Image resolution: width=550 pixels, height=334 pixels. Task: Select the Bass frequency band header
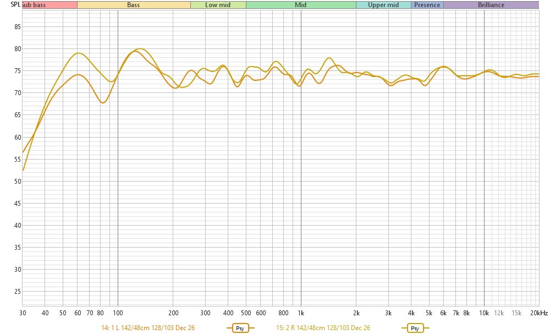[x=134, y=5]
